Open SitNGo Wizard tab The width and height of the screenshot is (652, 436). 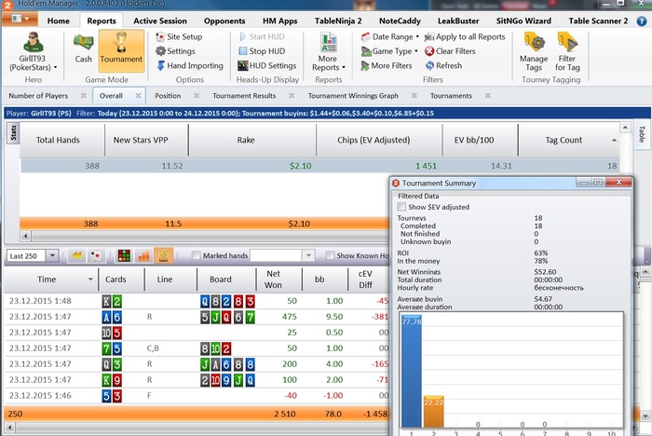pos(523,20)
